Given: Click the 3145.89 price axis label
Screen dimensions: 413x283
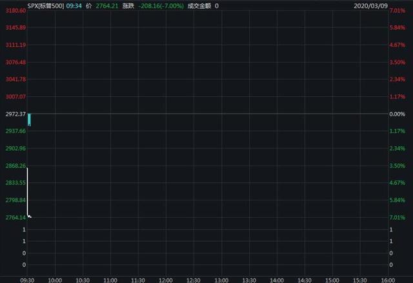Looking at the screenshot, I should [x=15, y=27].
